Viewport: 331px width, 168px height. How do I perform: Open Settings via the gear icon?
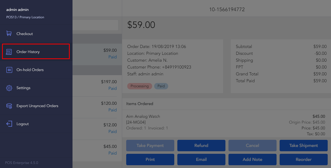[x=9, y=88]
